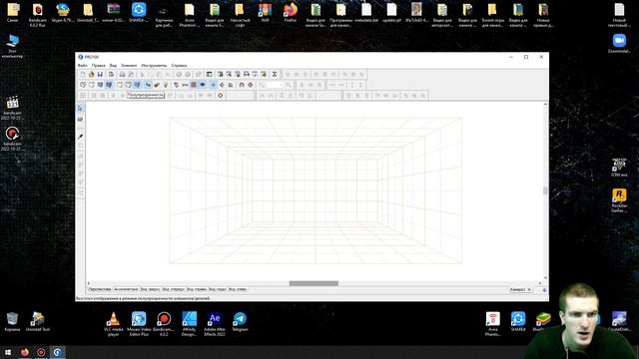639x359 pixels.
Task: Click the Камера1 camera label
Action: [x=517, y=289]
